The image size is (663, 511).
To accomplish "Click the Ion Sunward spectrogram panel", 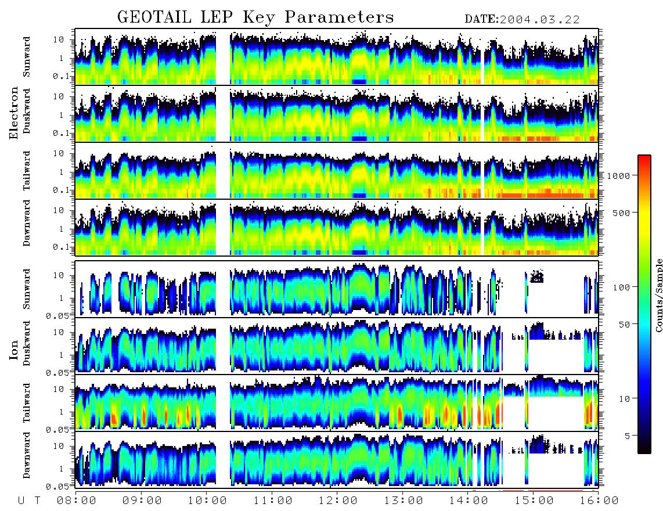I will [337, 289].
